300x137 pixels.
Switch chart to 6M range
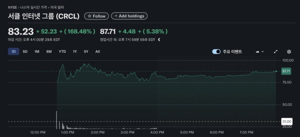point(49,52)
